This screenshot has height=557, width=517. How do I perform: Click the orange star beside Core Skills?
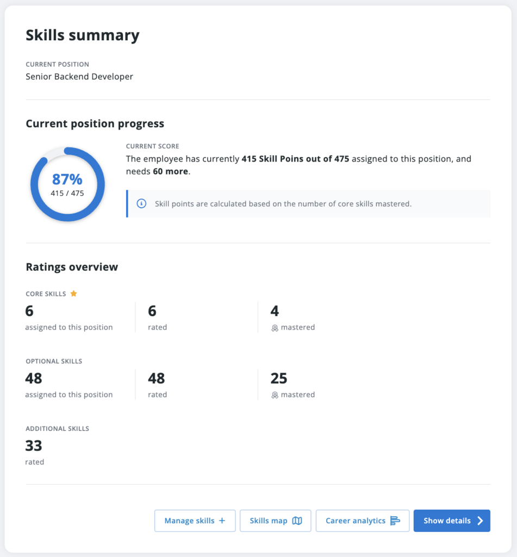tap(74, 294)
